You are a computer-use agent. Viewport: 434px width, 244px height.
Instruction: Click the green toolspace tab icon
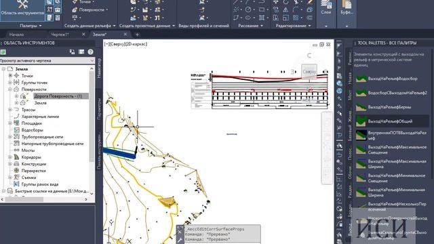(x=3, y=52)
